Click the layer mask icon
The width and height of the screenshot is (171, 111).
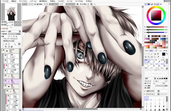[x=19, y=44]
